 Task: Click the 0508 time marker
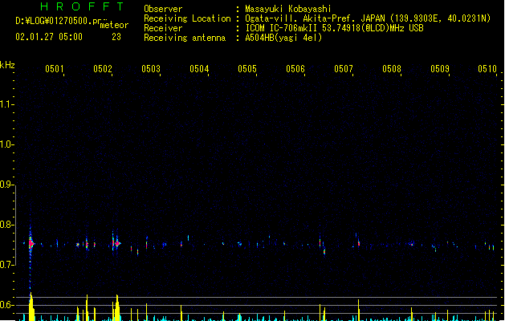pyautogui.click(x=392, y=68)
